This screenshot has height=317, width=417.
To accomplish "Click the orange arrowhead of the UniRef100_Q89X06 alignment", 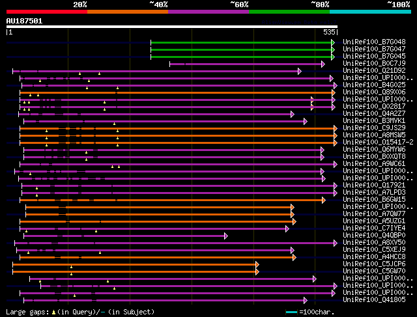I will pyautogui.click(x=334, y=92).
